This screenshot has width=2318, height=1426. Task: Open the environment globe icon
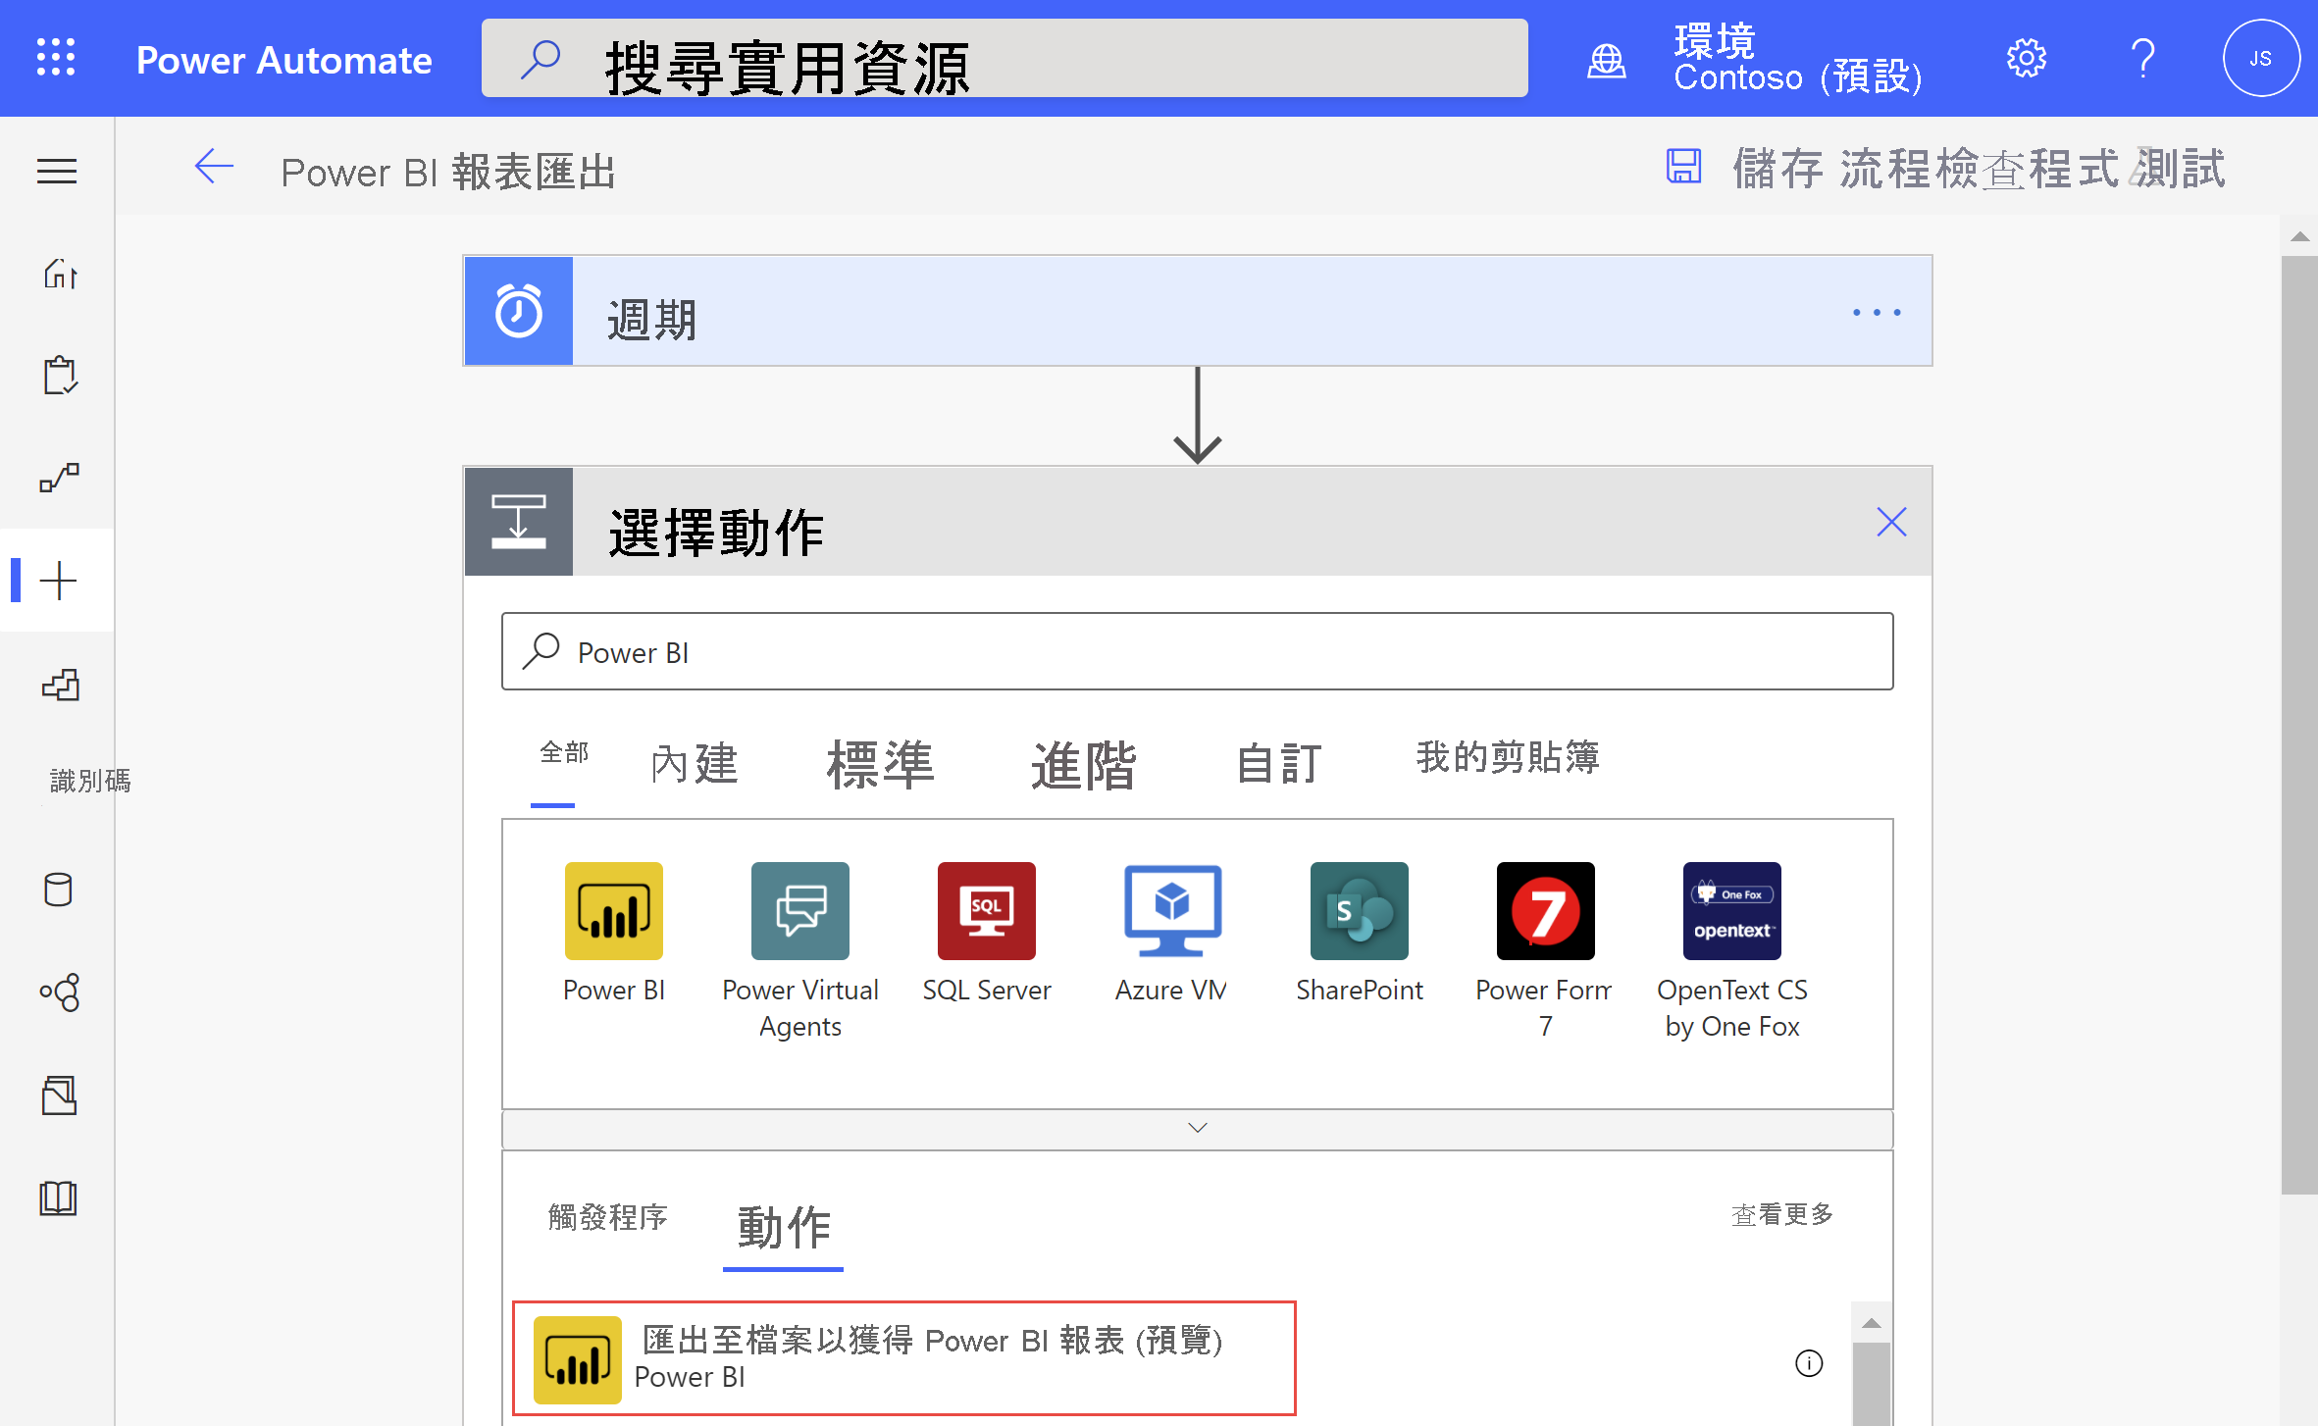coord(1606,61)
